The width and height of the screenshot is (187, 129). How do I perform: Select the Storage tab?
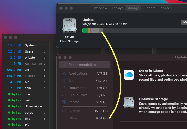point(133,8)
